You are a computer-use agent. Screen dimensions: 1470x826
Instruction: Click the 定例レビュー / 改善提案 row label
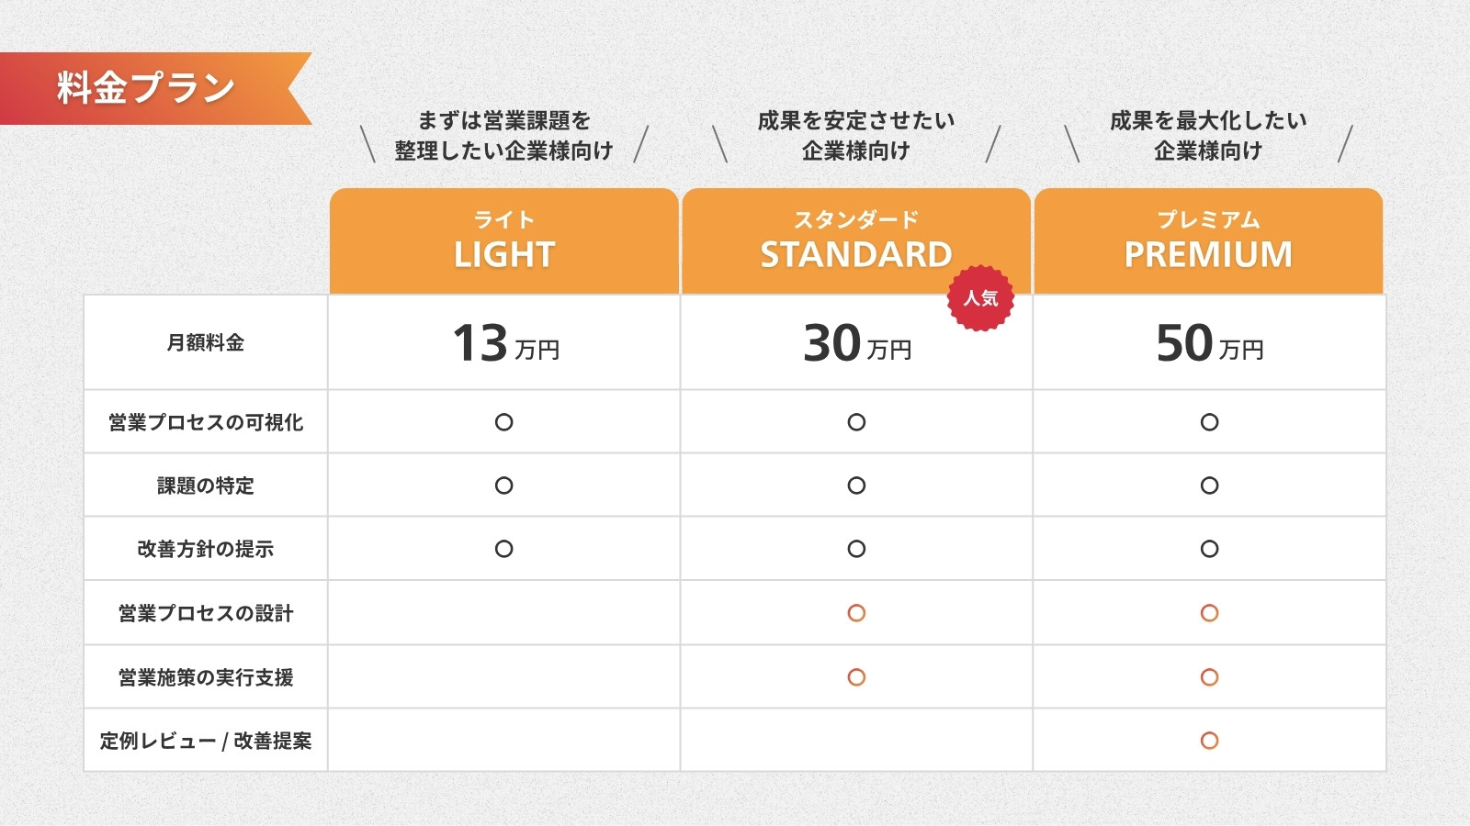[206, 741]
